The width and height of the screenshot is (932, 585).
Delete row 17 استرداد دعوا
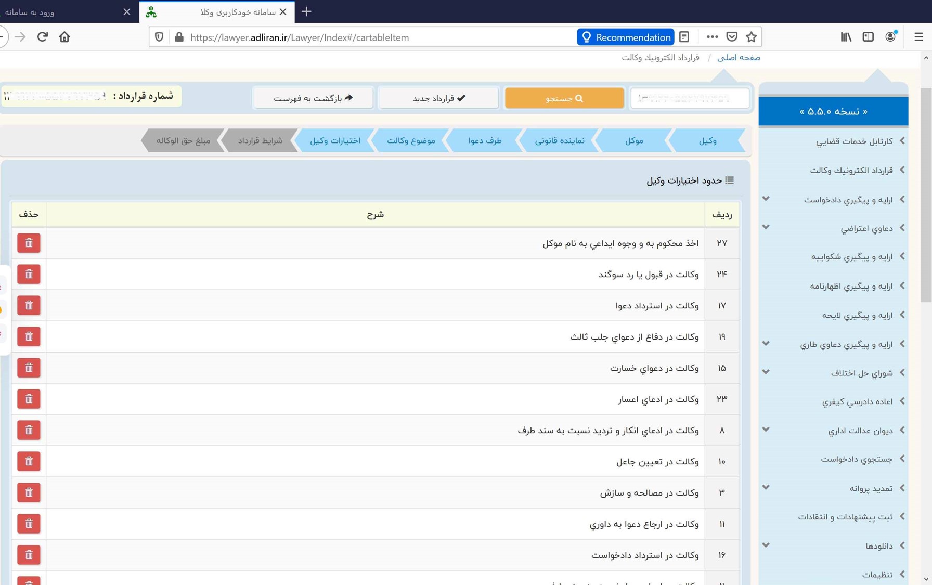pyautogui.click(x=29, y=305)
